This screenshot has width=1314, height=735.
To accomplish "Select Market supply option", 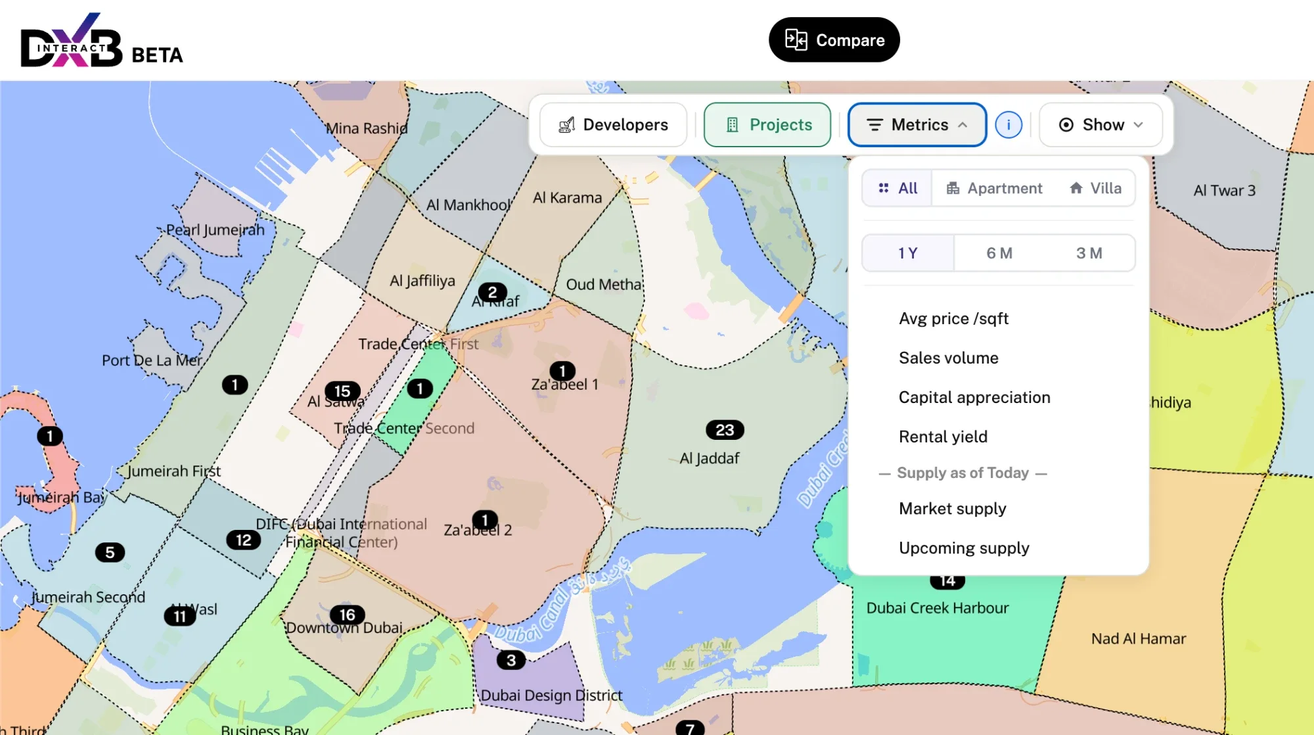I will [x=953, y=509].
